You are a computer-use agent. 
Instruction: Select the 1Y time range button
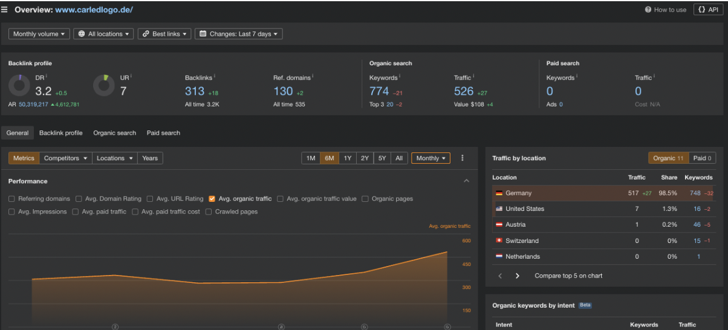pyautogui.click(x=347, y=158)
